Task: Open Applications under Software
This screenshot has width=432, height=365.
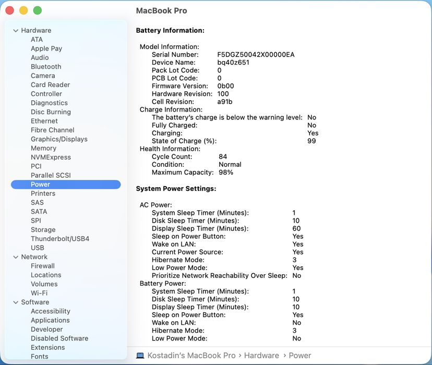Action: (x=50, y=320)
